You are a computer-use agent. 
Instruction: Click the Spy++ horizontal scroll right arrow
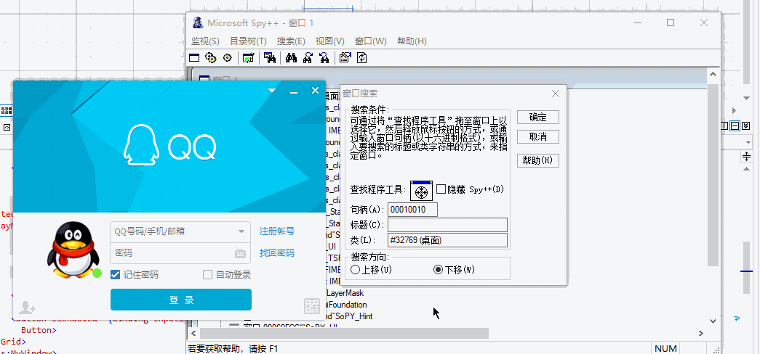(x=701, y=333)
